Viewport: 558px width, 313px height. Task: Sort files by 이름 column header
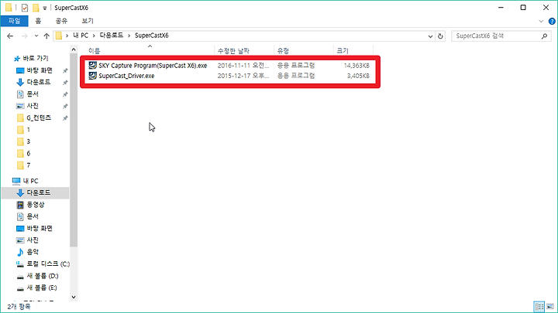pos(95,51)
